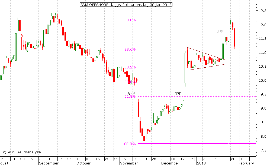Click the 11.5 price axis value
The image size is (267, 165).
(262, 39)
